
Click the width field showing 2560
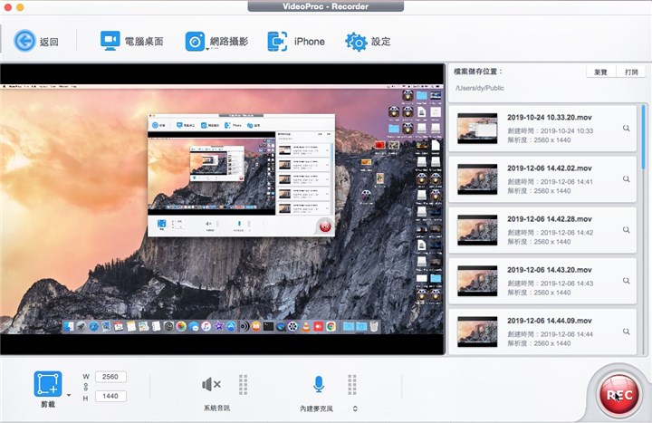110,377
